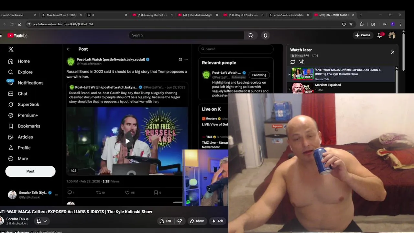Screen dimensions: 414x233
Task: Click the heart icon with 115 likes
Action: (x=127, y=193)
